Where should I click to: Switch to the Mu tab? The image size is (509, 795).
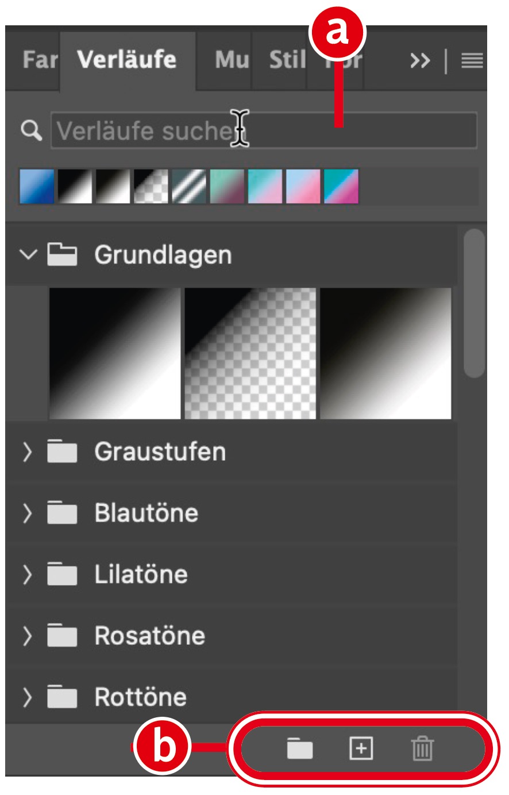click(232, 60)
